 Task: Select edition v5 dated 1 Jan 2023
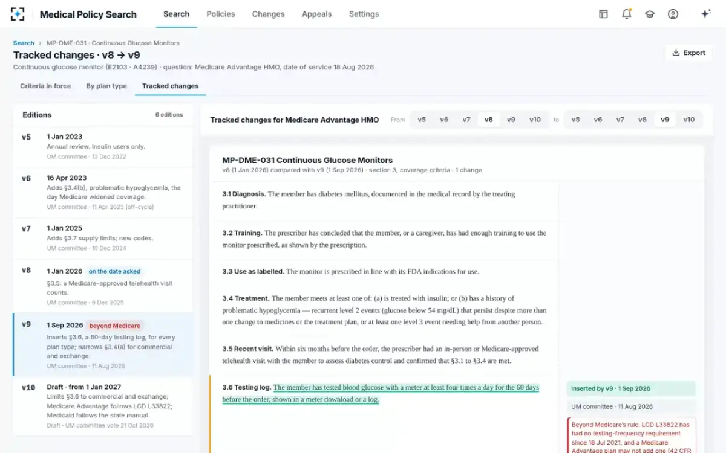[x=103, y=146]
